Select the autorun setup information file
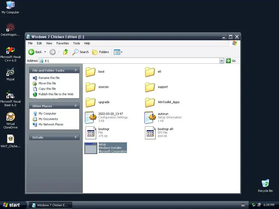 (163, 117)
